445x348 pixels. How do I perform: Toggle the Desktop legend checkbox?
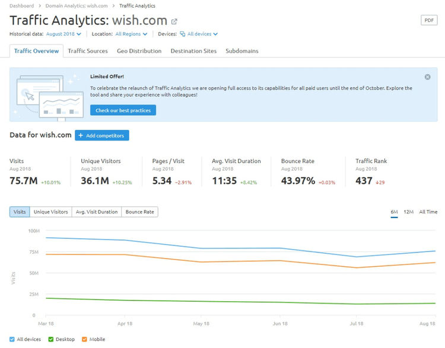coord(51,339)
